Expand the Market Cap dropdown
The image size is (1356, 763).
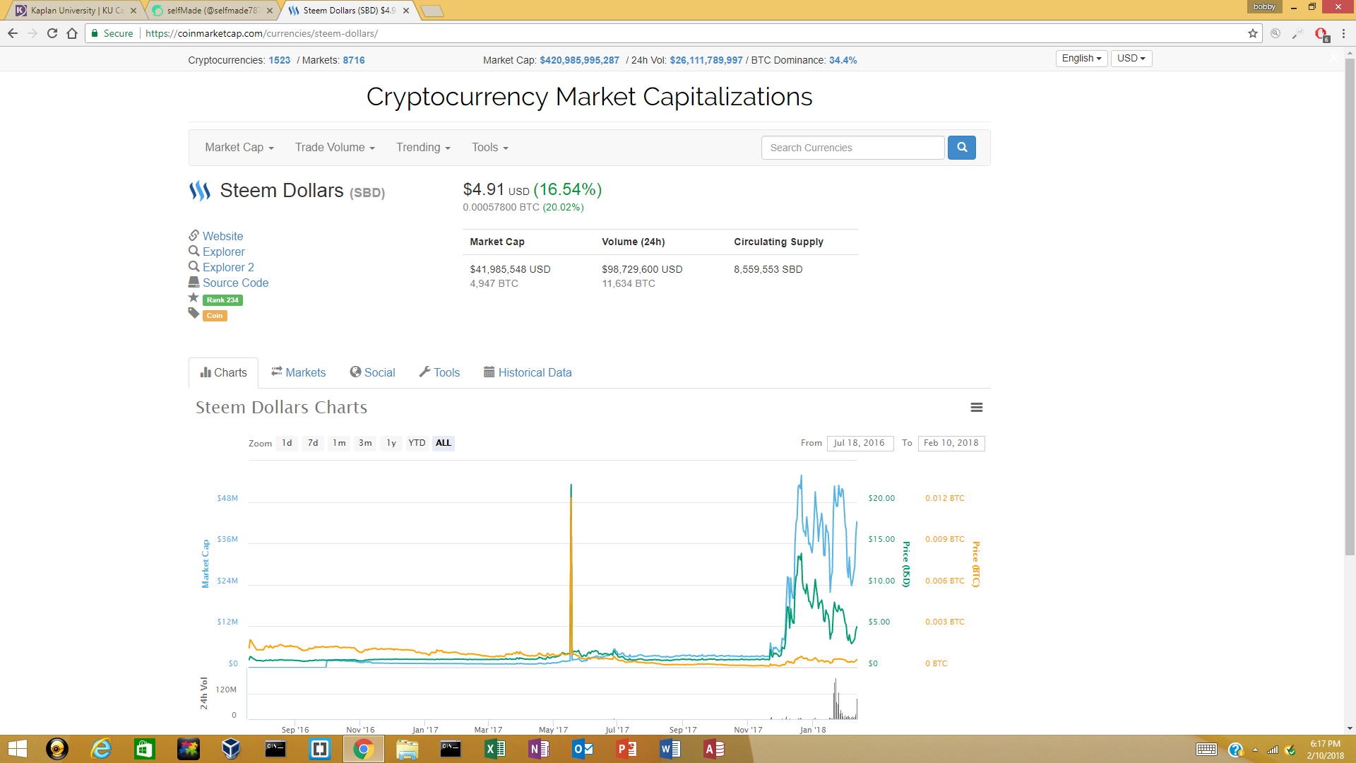click(x=239, y=147)
